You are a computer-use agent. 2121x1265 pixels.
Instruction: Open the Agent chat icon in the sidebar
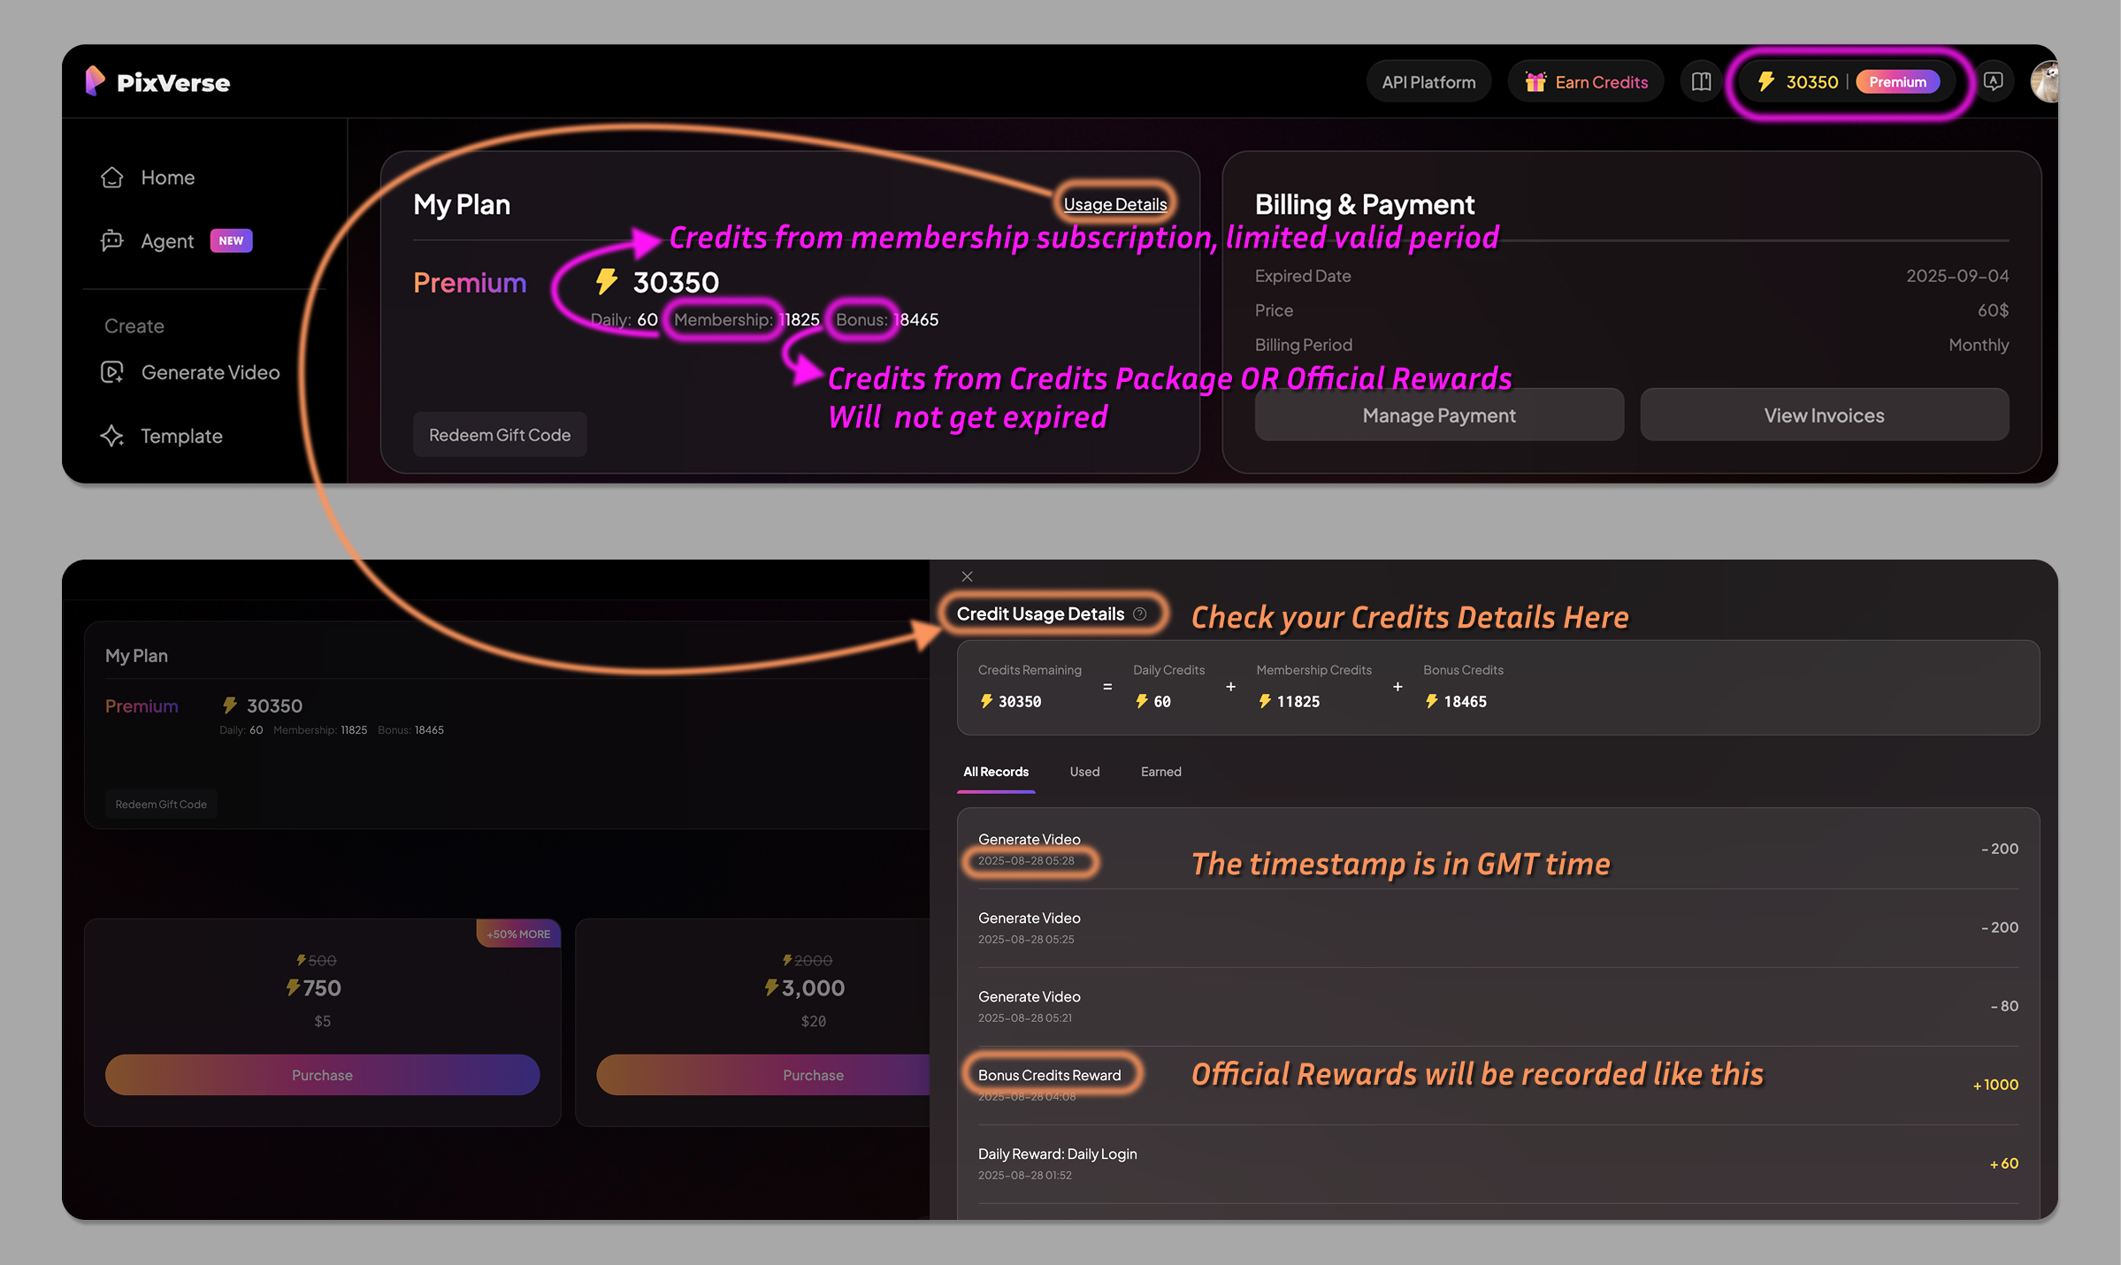pos(111,240)
